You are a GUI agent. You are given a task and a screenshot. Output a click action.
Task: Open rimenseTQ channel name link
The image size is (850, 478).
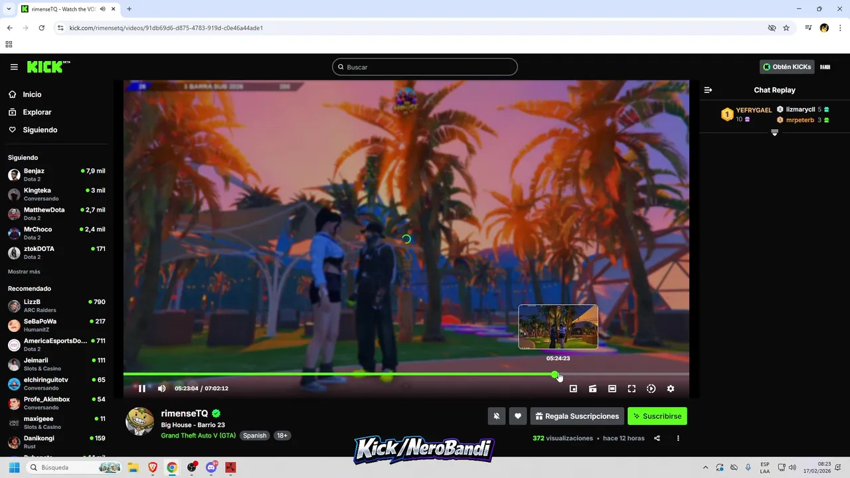tap(185, 414)
